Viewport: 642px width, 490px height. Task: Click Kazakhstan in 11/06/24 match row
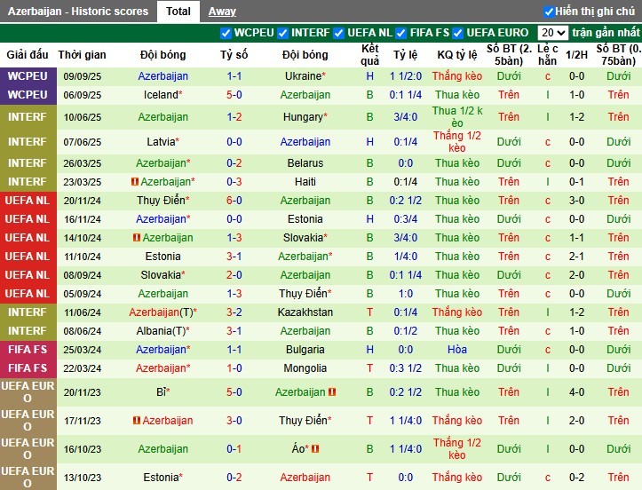pos(305,312)
